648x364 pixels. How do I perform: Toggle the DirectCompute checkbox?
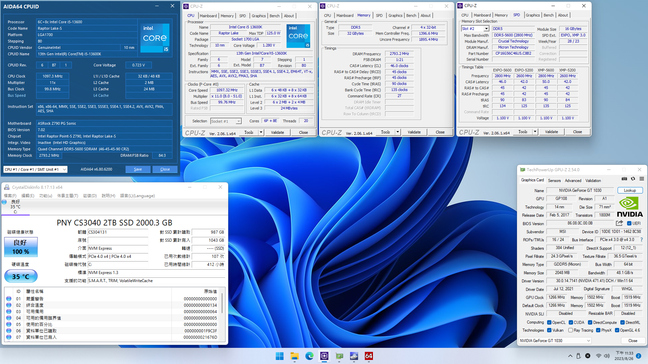(x=590, y=323)
